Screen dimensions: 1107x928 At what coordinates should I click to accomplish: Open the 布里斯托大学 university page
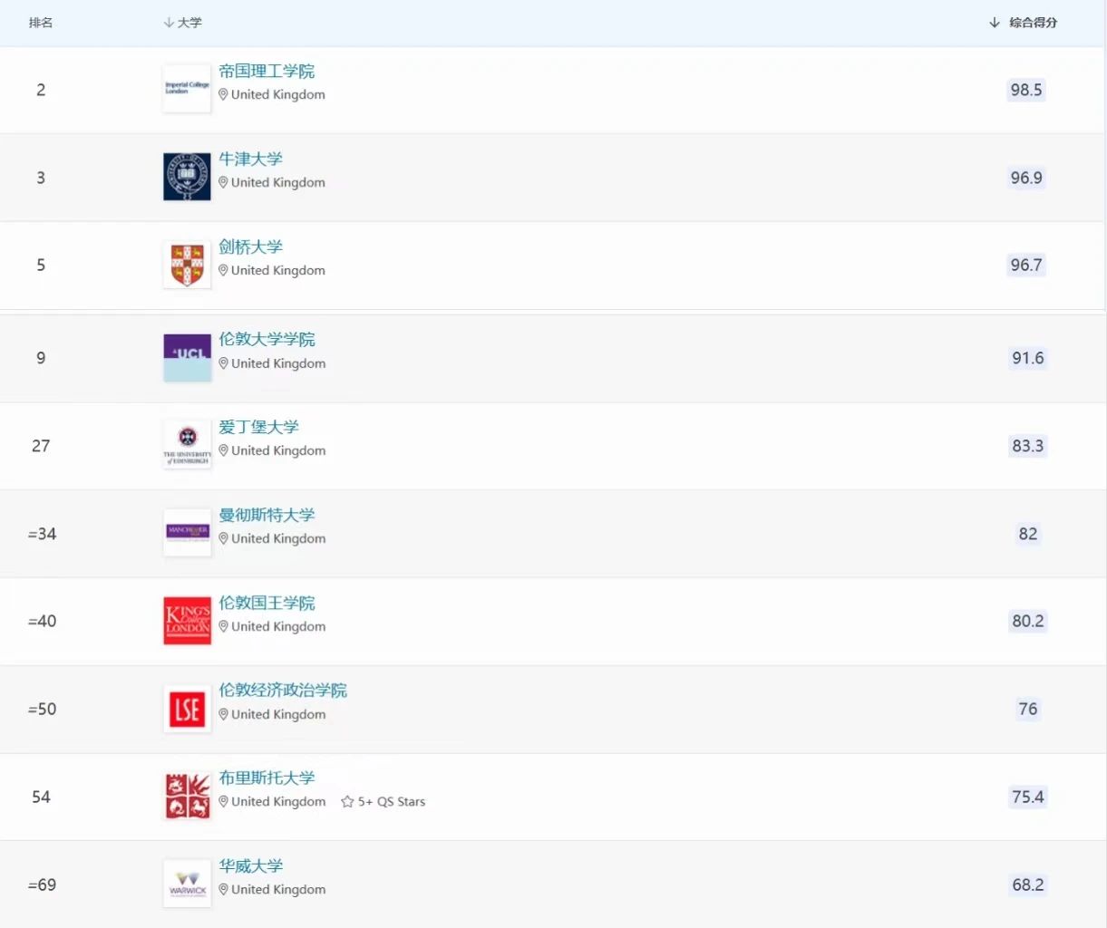click(x=267, y=778)
